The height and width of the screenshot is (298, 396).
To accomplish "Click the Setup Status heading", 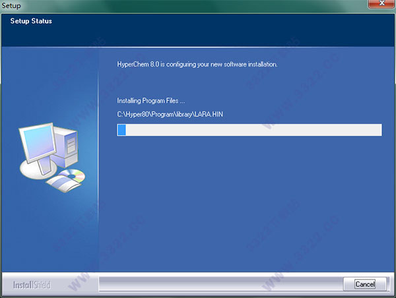I will point(31,21).
